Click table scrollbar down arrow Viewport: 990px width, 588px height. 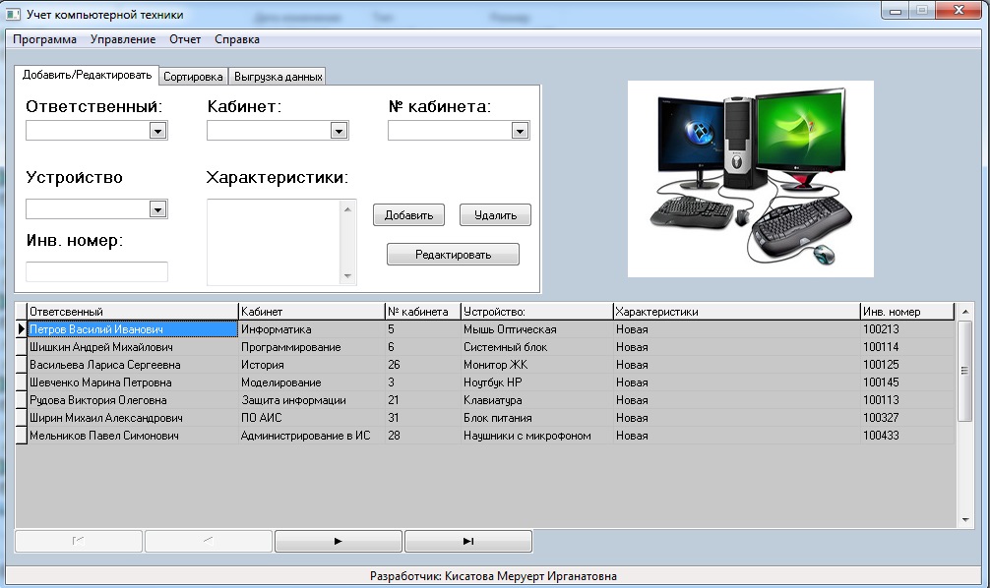(x=965, y=520)
